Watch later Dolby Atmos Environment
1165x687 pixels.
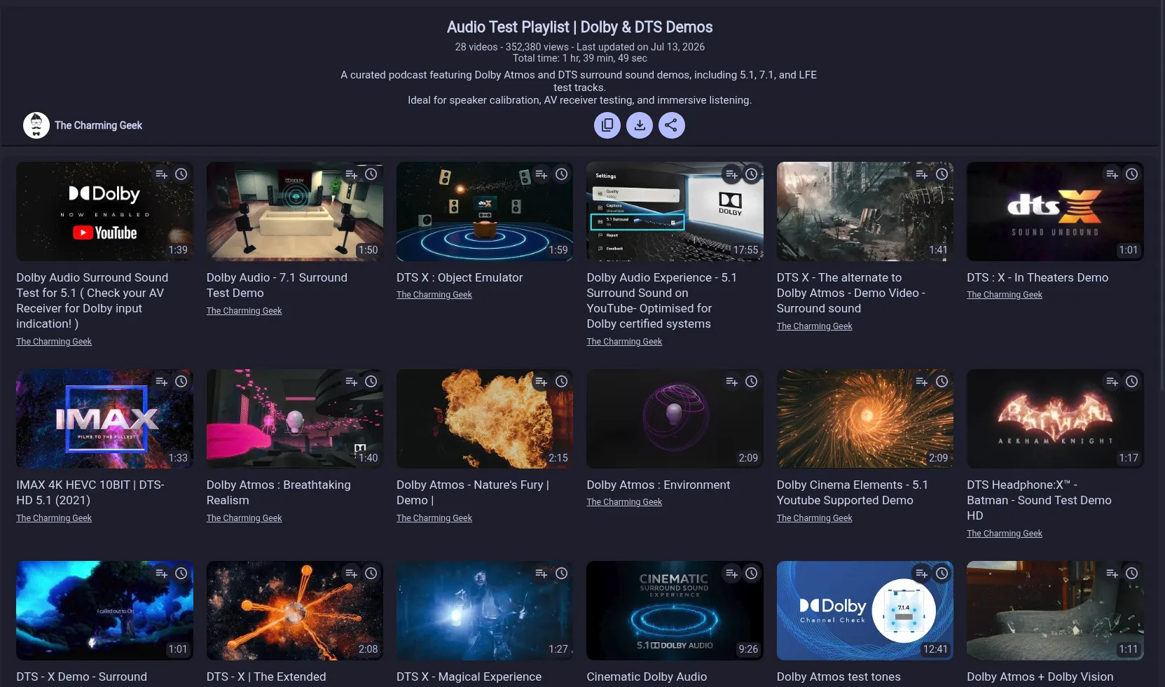pyautogui.click(x=752, y=382)
